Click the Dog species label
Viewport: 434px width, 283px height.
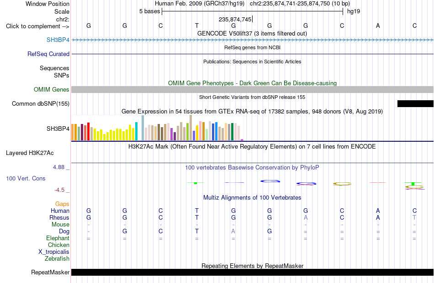point(64,232)
